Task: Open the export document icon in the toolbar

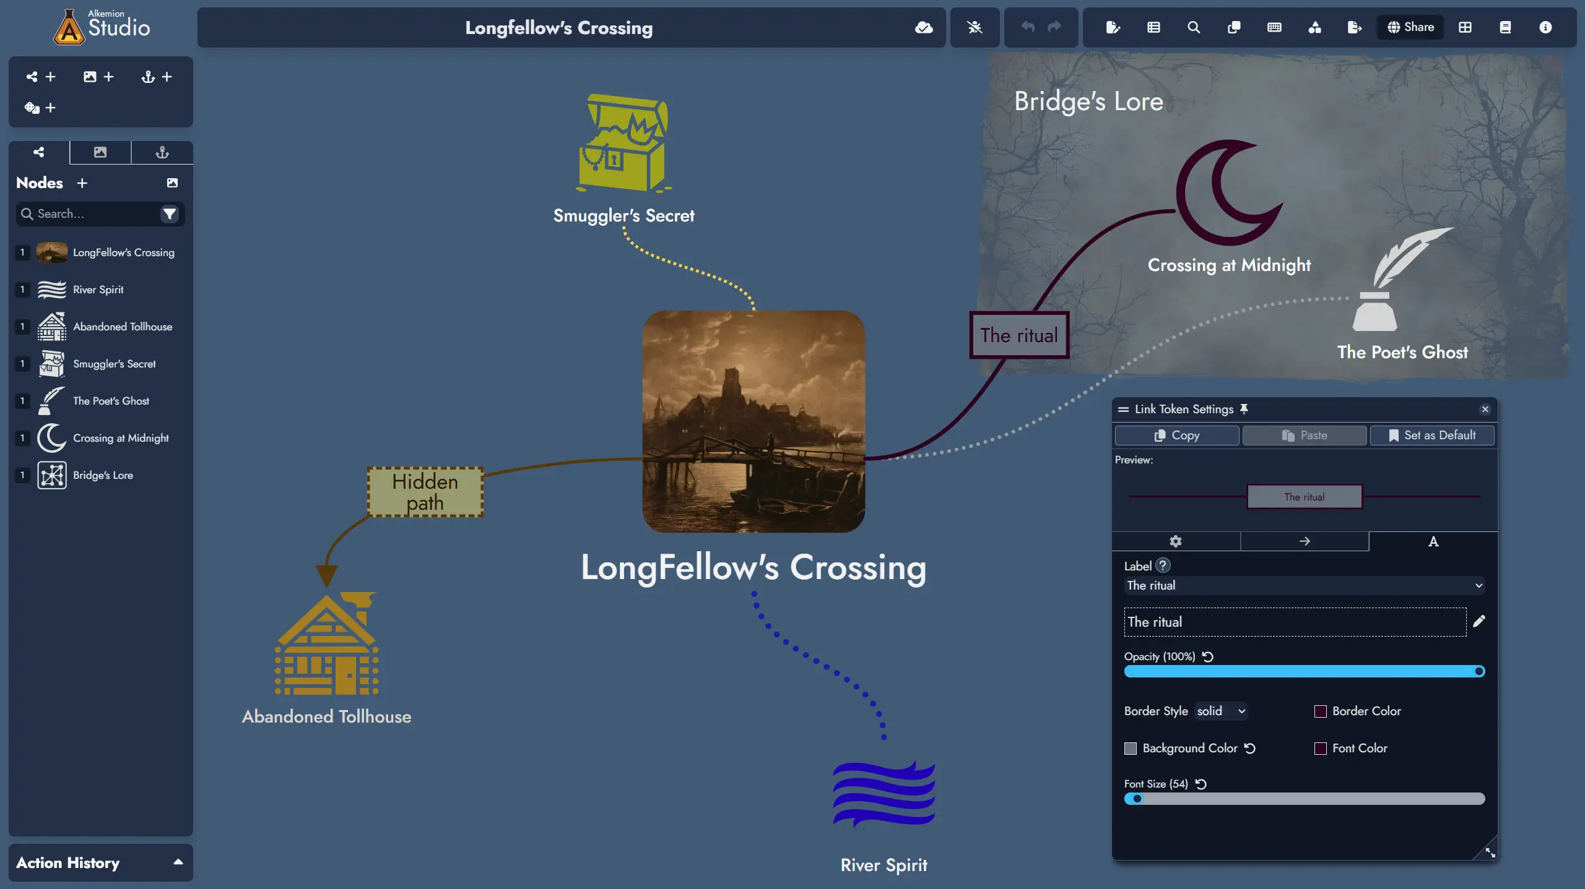Action: pos(1354,27)
